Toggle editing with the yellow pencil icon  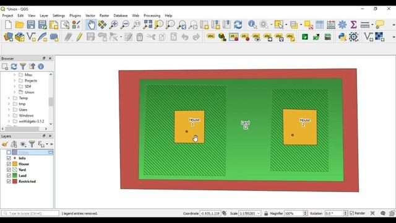coord(79,37)
